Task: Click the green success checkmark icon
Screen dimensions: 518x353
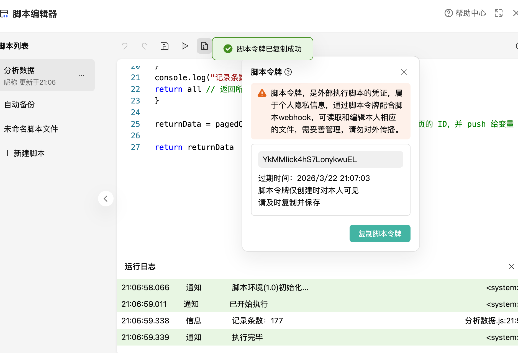Action: coord(228,49)
